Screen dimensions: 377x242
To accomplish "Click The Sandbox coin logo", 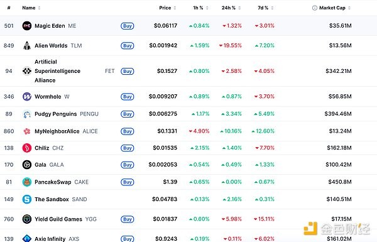I will pyautogui.click(x=27, y=199).
